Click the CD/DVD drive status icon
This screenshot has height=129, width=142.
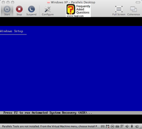(x=112, y=126)
